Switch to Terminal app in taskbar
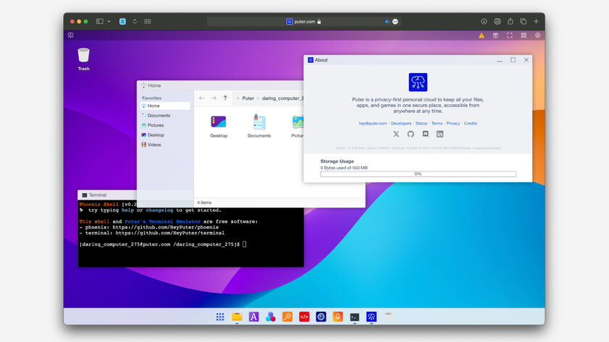This screenshot has width=609, height=342. tap(355, 317)
